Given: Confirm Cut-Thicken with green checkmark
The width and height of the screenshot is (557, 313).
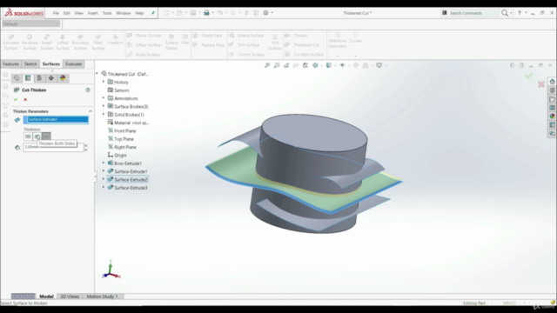Looking at the screenshot, I should (x=16, y=100).
